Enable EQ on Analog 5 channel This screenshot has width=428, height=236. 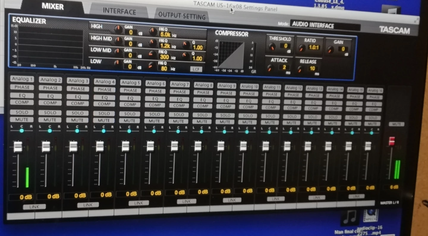click(130, 98)
